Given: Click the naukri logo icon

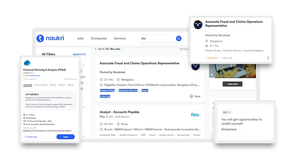Looking at the screenshot, I should (40, 38).
